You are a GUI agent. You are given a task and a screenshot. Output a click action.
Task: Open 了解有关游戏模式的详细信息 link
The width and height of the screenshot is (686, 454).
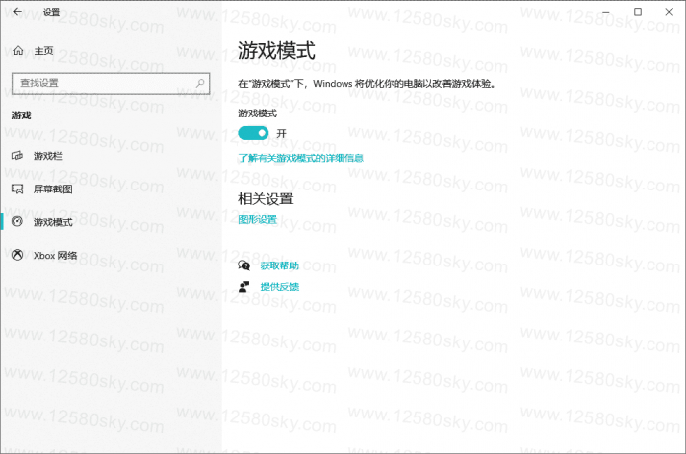pos(301,158)
